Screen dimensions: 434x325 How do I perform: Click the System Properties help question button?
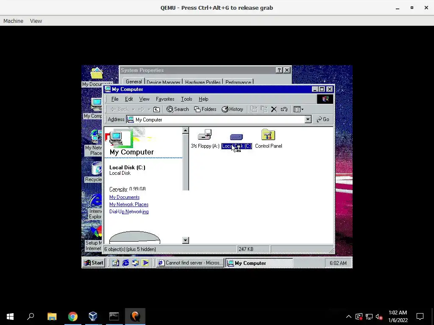pyautogui.click(x=279, y=70)
